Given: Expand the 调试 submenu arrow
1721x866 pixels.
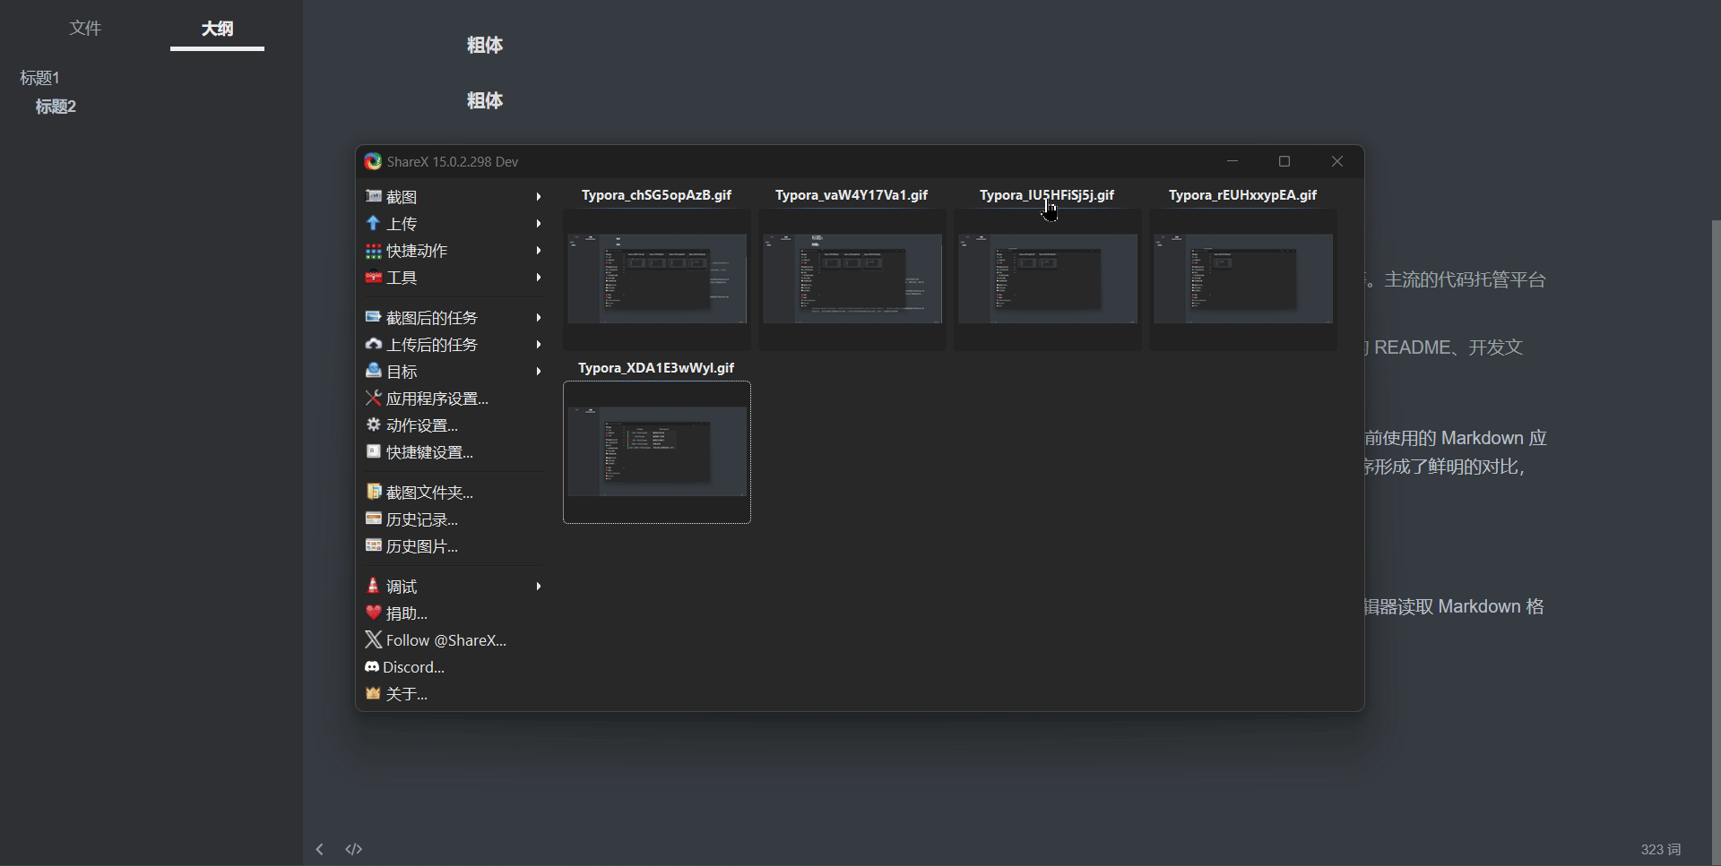Looking at the screenshot, I should coord(539,586).
